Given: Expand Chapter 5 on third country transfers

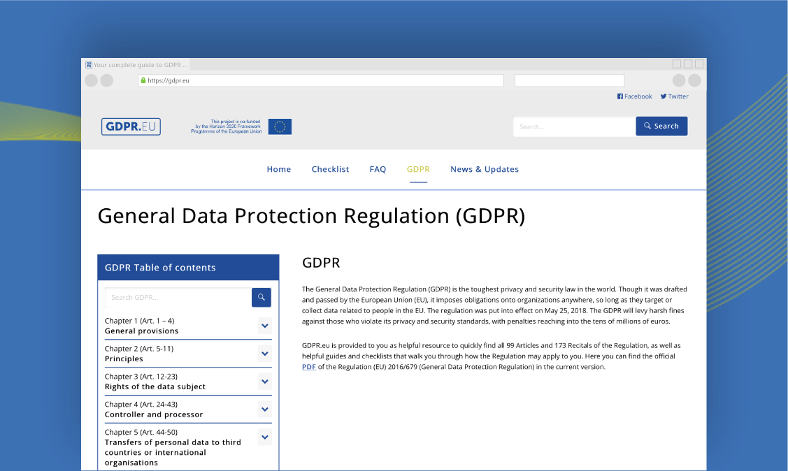Looking at the screenshot, I should (264, 437).
